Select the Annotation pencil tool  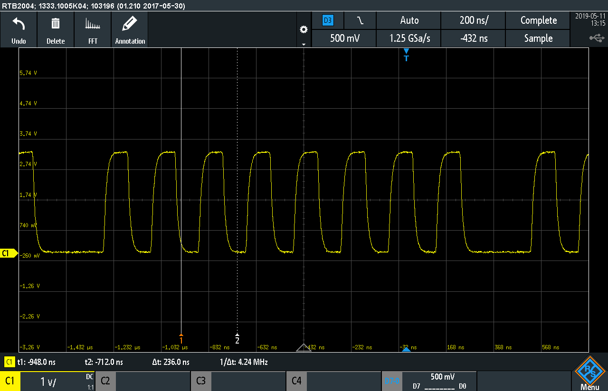tap(130, 29)
